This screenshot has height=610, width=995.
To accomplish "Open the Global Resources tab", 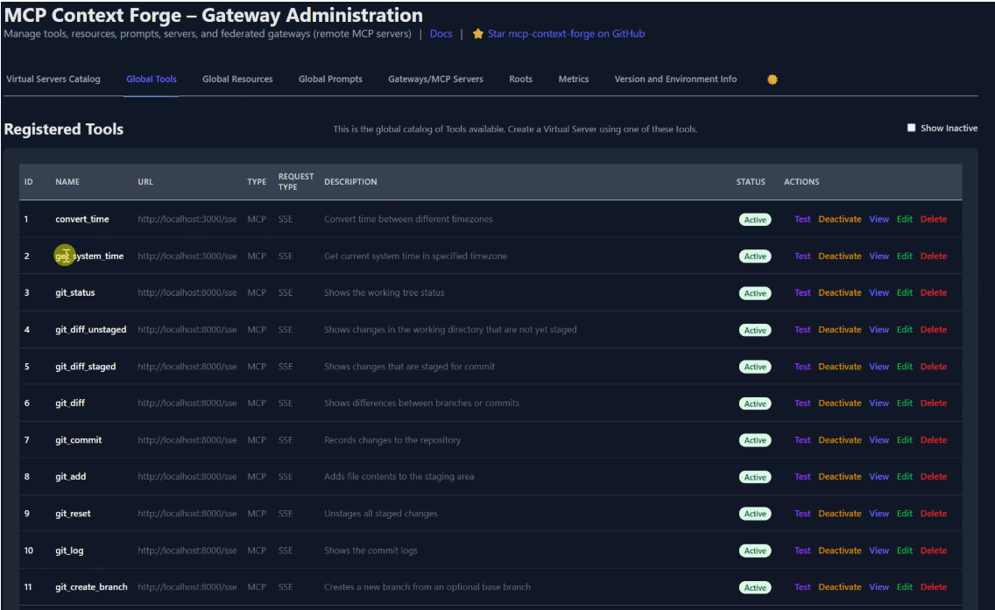I will (237, 80).
